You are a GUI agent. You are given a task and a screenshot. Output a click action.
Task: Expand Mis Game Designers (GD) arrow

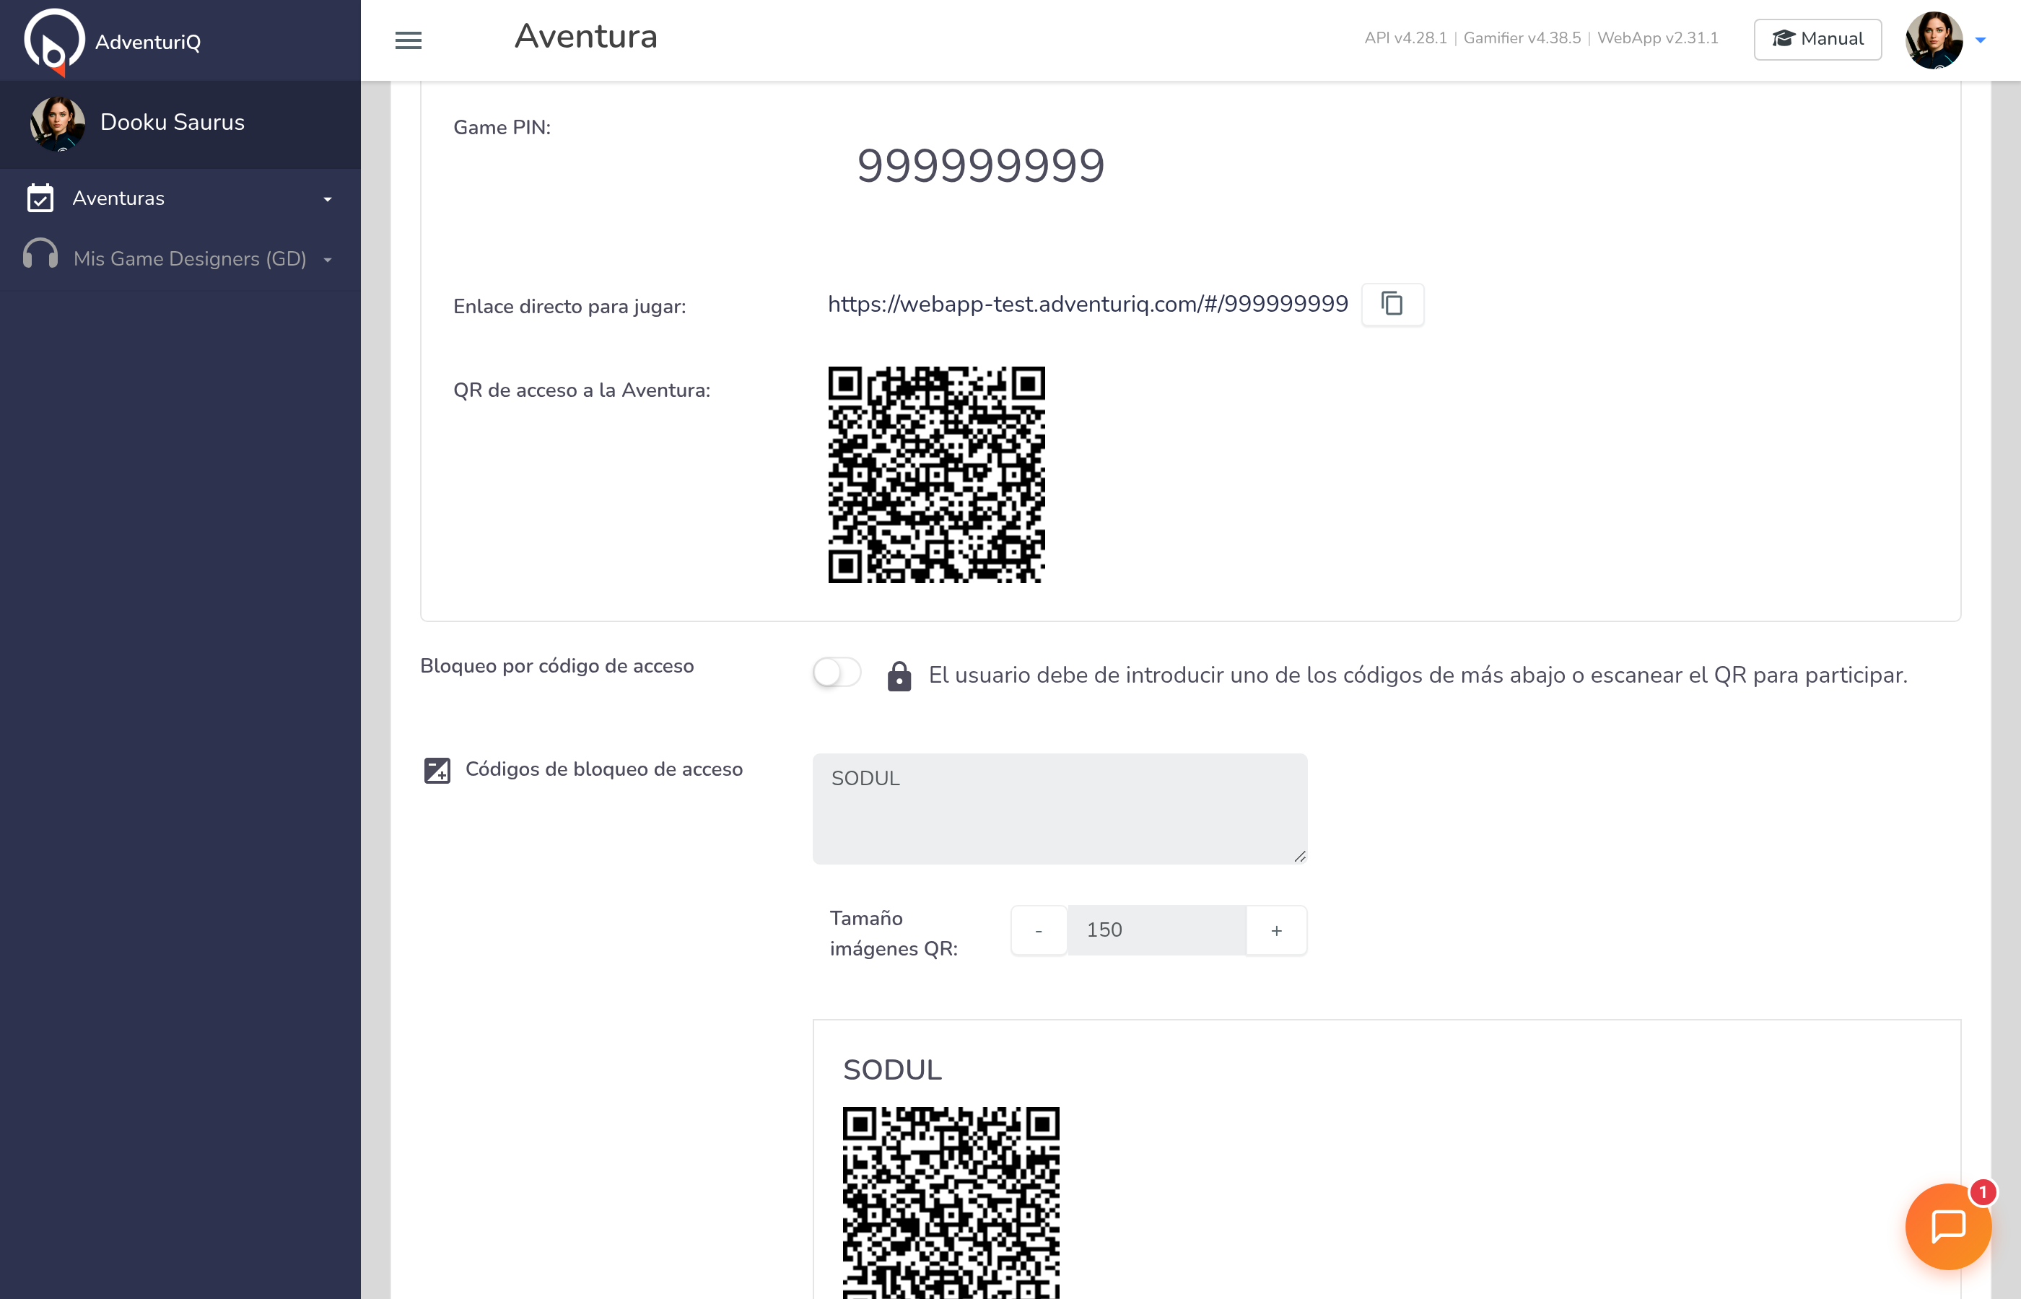point(327,260)
